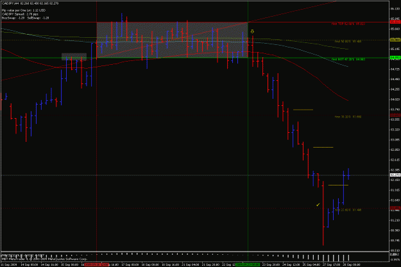Screen dimensions: 401x267
Task: Click the yellow down-arrow marker on chart
Action: (x=252, y=31)
